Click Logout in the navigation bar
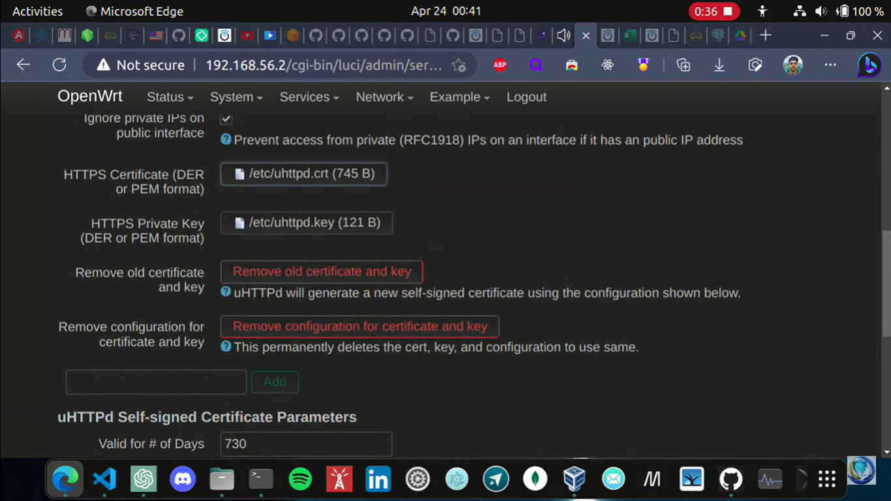This screenshot has height=501, width=891. click(526, 97)
